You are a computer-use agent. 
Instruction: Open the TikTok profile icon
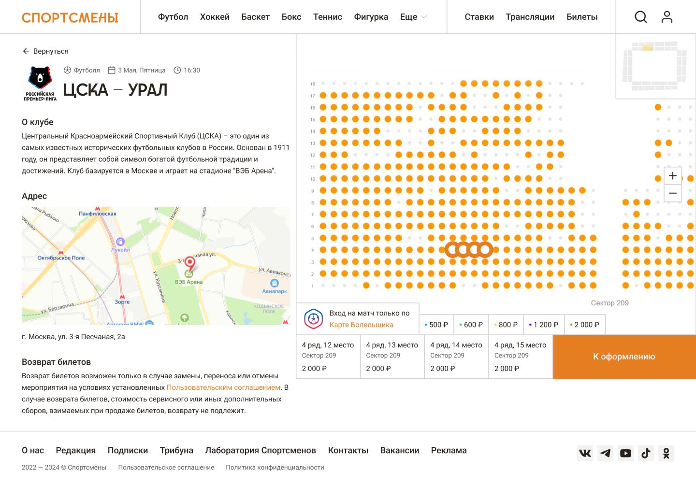646,453
